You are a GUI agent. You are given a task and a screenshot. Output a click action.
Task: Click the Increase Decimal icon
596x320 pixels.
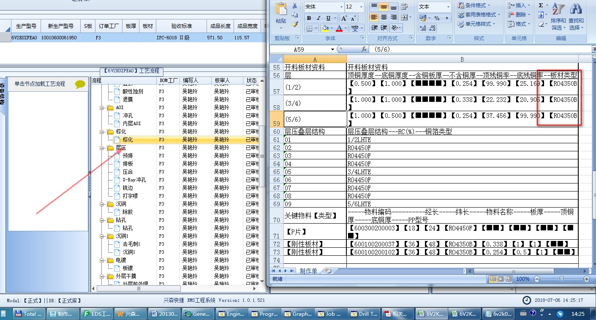tap(423, 28)
